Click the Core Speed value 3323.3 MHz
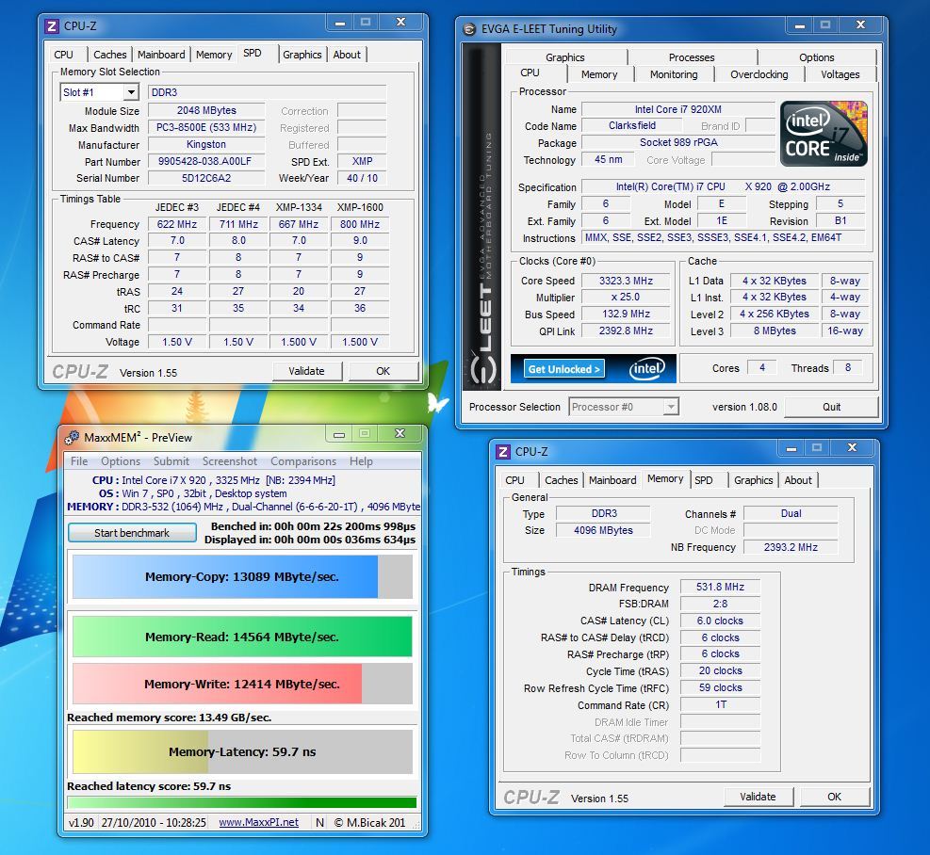This screenshot has height=855, width=930. (x=626, y=281)
